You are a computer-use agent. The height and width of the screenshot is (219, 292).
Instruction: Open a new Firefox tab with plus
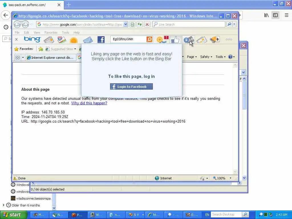(68, 5)
